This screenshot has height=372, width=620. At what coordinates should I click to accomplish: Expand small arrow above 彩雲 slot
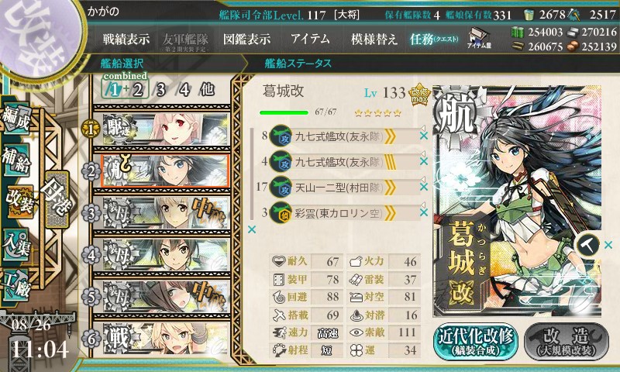coord(422,205)
